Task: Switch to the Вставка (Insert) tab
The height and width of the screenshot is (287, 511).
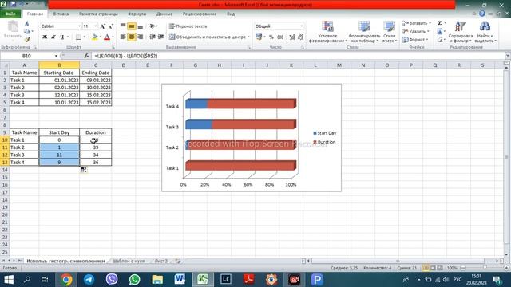Action: (61, 14)
